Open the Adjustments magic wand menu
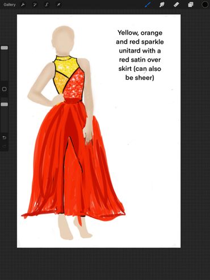 click(x=35, y=5)
